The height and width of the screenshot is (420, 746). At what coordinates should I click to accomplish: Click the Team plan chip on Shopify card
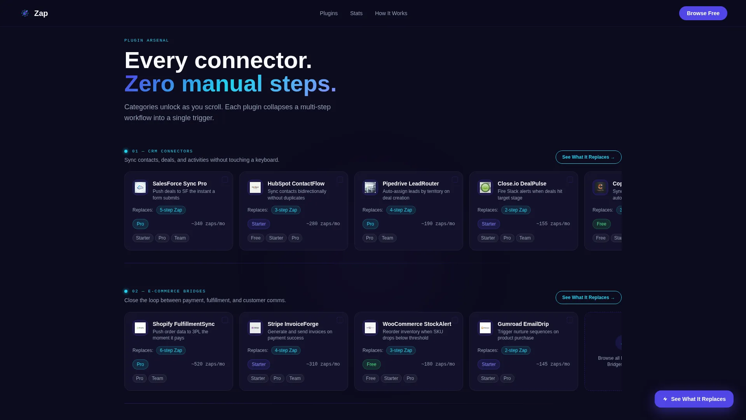(157, 378)
